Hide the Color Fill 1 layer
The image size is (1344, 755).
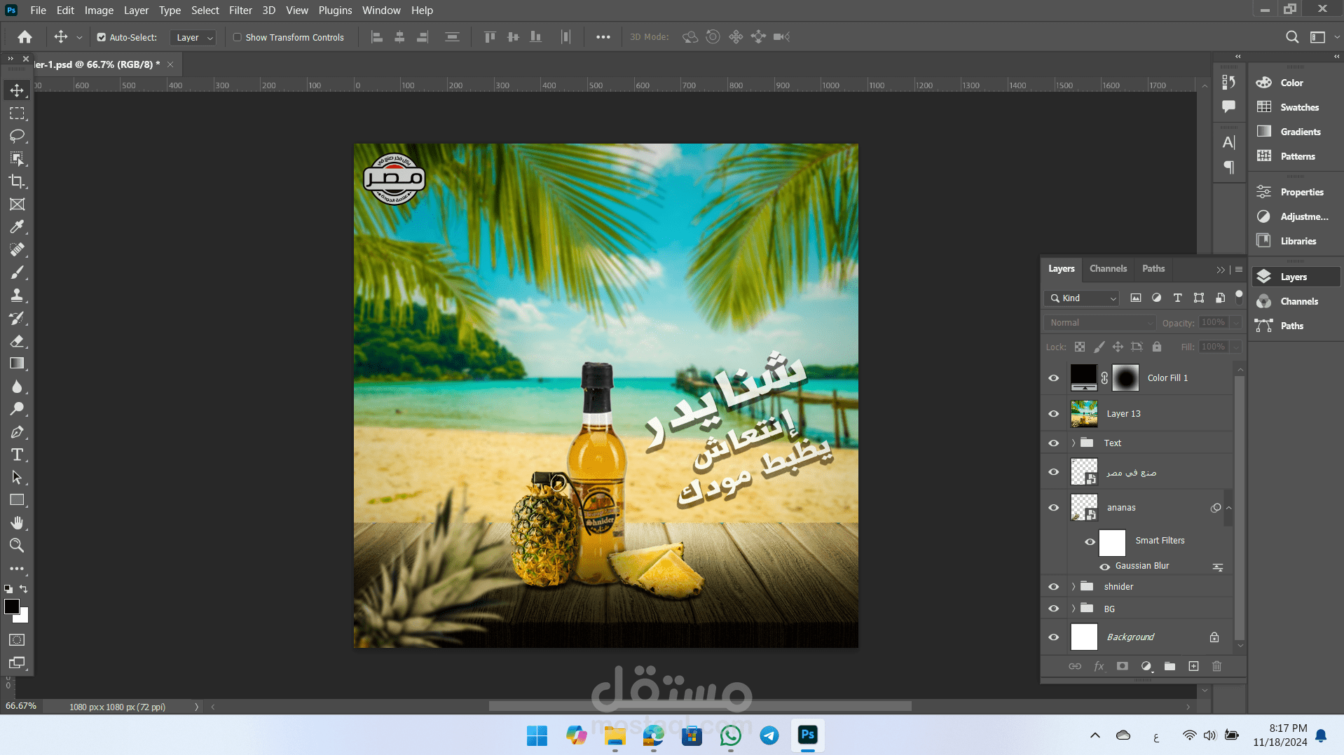click(1053, 378)
